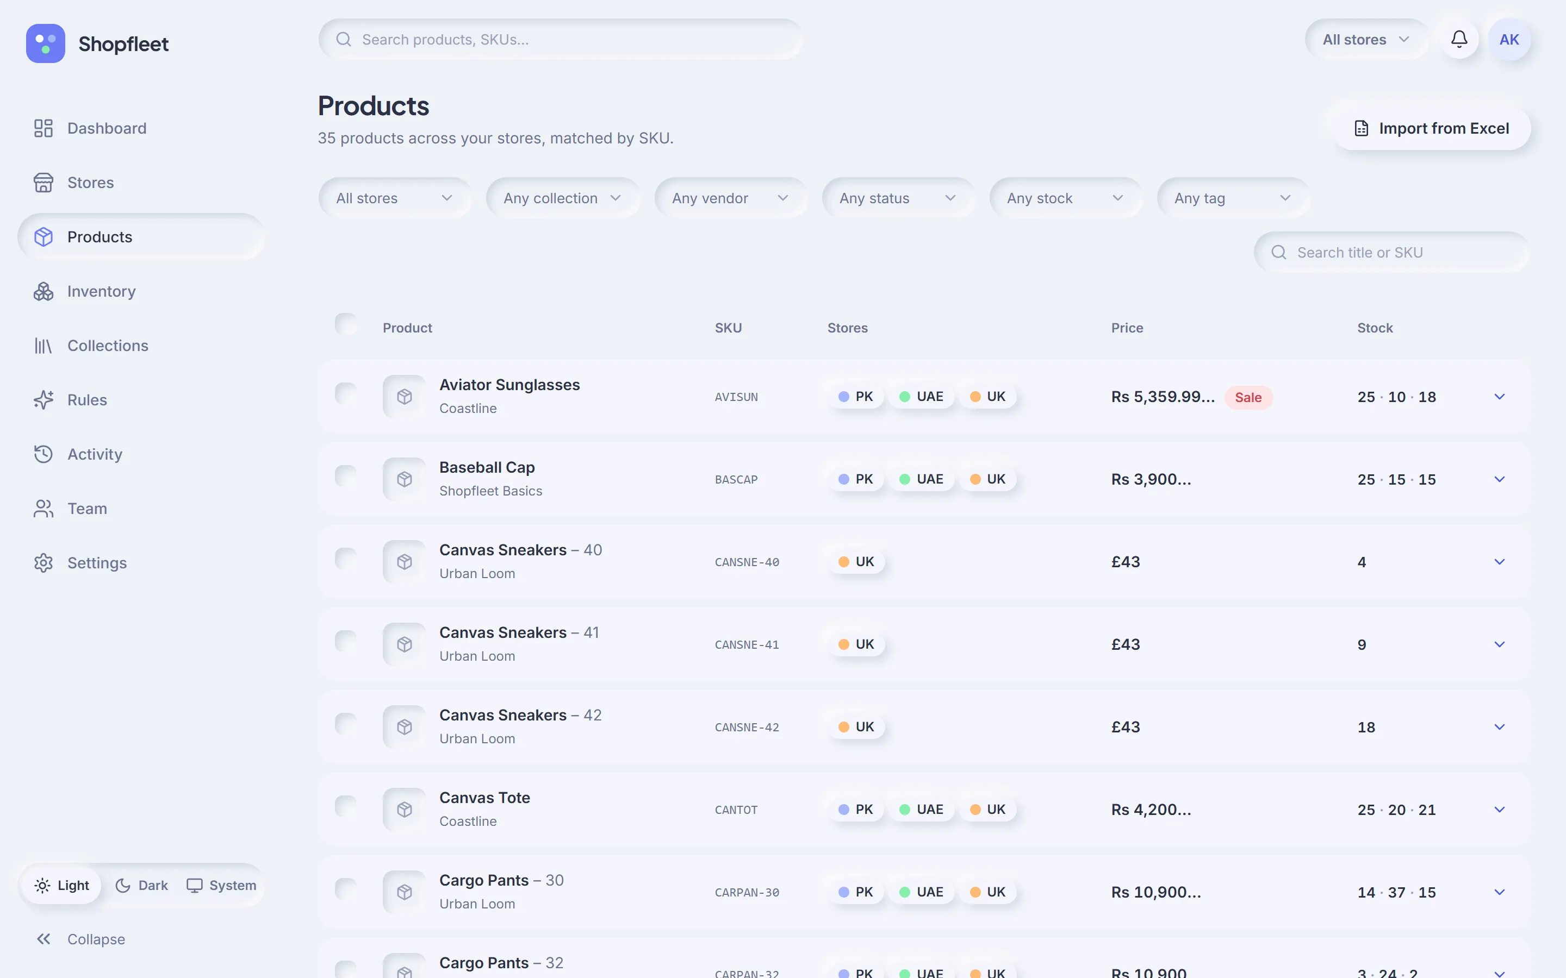Open the AK user avatar menu

pyautogui.click(x=1509, y=40)
